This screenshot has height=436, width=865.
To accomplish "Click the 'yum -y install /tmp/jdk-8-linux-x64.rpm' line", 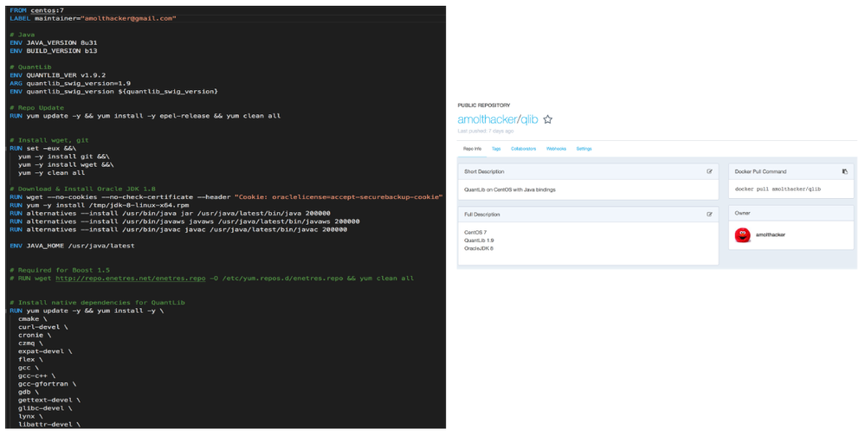I will point(100,205).
